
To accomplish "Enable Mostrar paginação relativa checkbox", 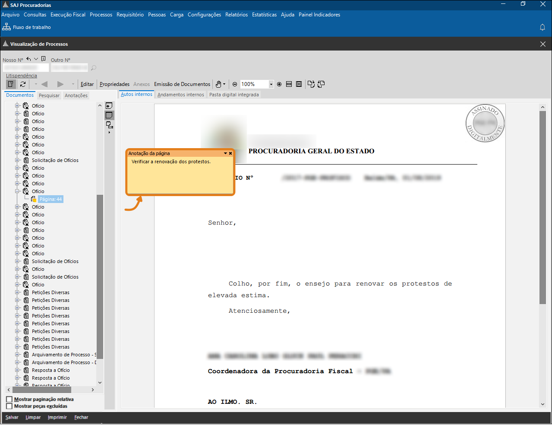I will tap(9, 399).
